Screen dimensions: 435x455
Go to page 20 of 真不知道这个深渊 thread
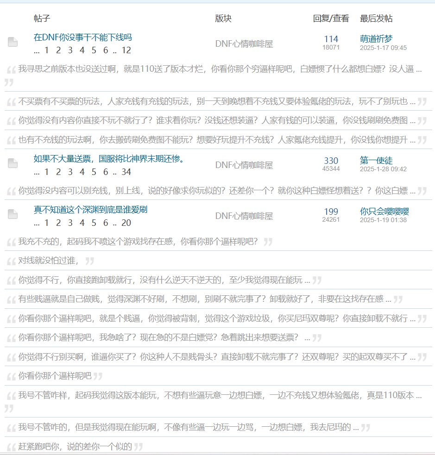(126, 223)
